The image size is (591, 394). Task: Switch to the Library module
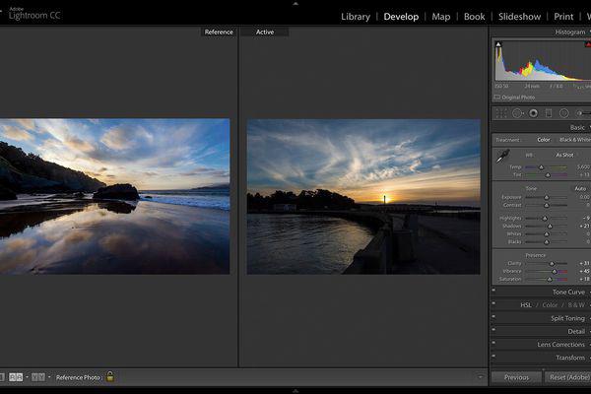tap(356, 17)
